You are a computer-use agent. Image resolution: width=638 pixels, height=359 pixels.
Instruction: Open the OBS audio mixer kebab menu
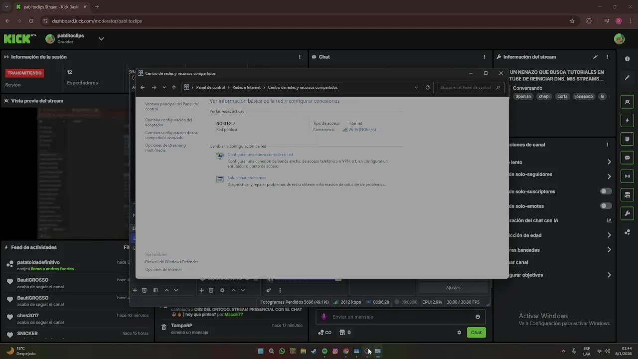(x=280, y=290)
